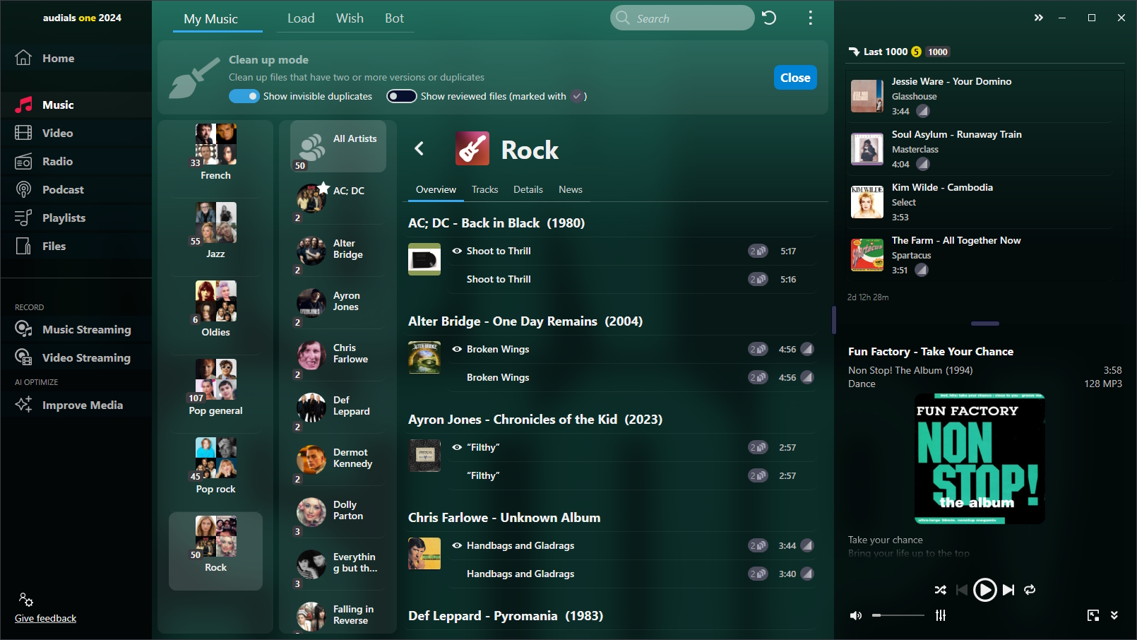Viewport: 1137px width, 640px height.
Task: Click the user settings icon above Give feedback
Action: coord(26,600)
